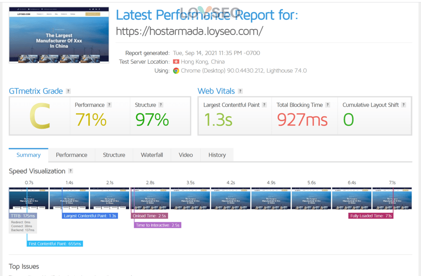Click the Chrome browser icon
The width and height of the screenshot is (421, 276).
[x=176, y=71]
